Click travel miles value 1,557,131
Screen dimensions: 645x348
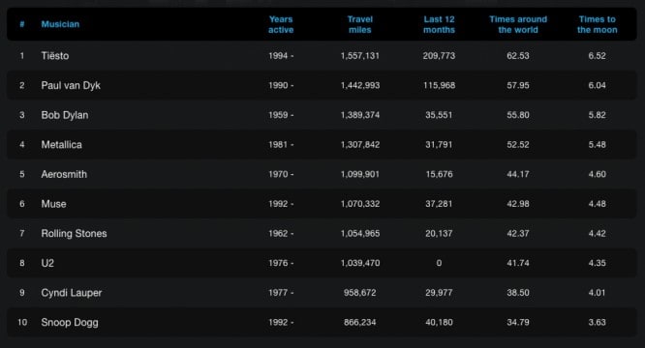[360, 56]
